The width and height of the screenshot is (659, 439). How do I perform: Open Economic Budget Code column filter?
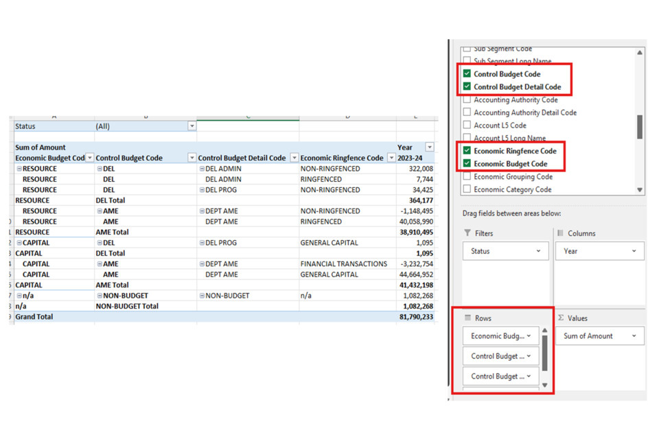(x=89, y=158)
